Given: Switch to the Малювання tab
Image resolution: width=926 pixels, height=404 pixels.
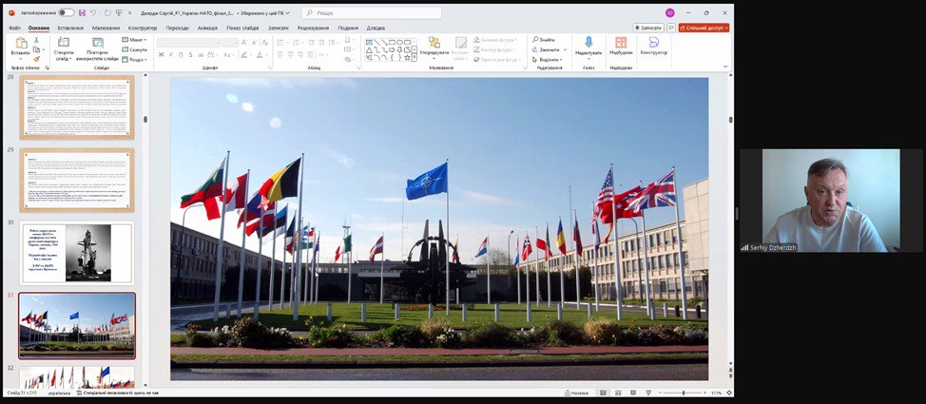Looking at the screenshot, I should tap(106, 28).
